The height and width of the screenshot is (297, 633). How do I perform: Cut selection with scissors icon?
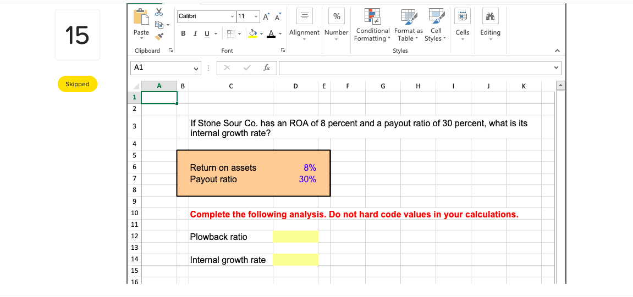pyautogui.click(x=158, y=12)
